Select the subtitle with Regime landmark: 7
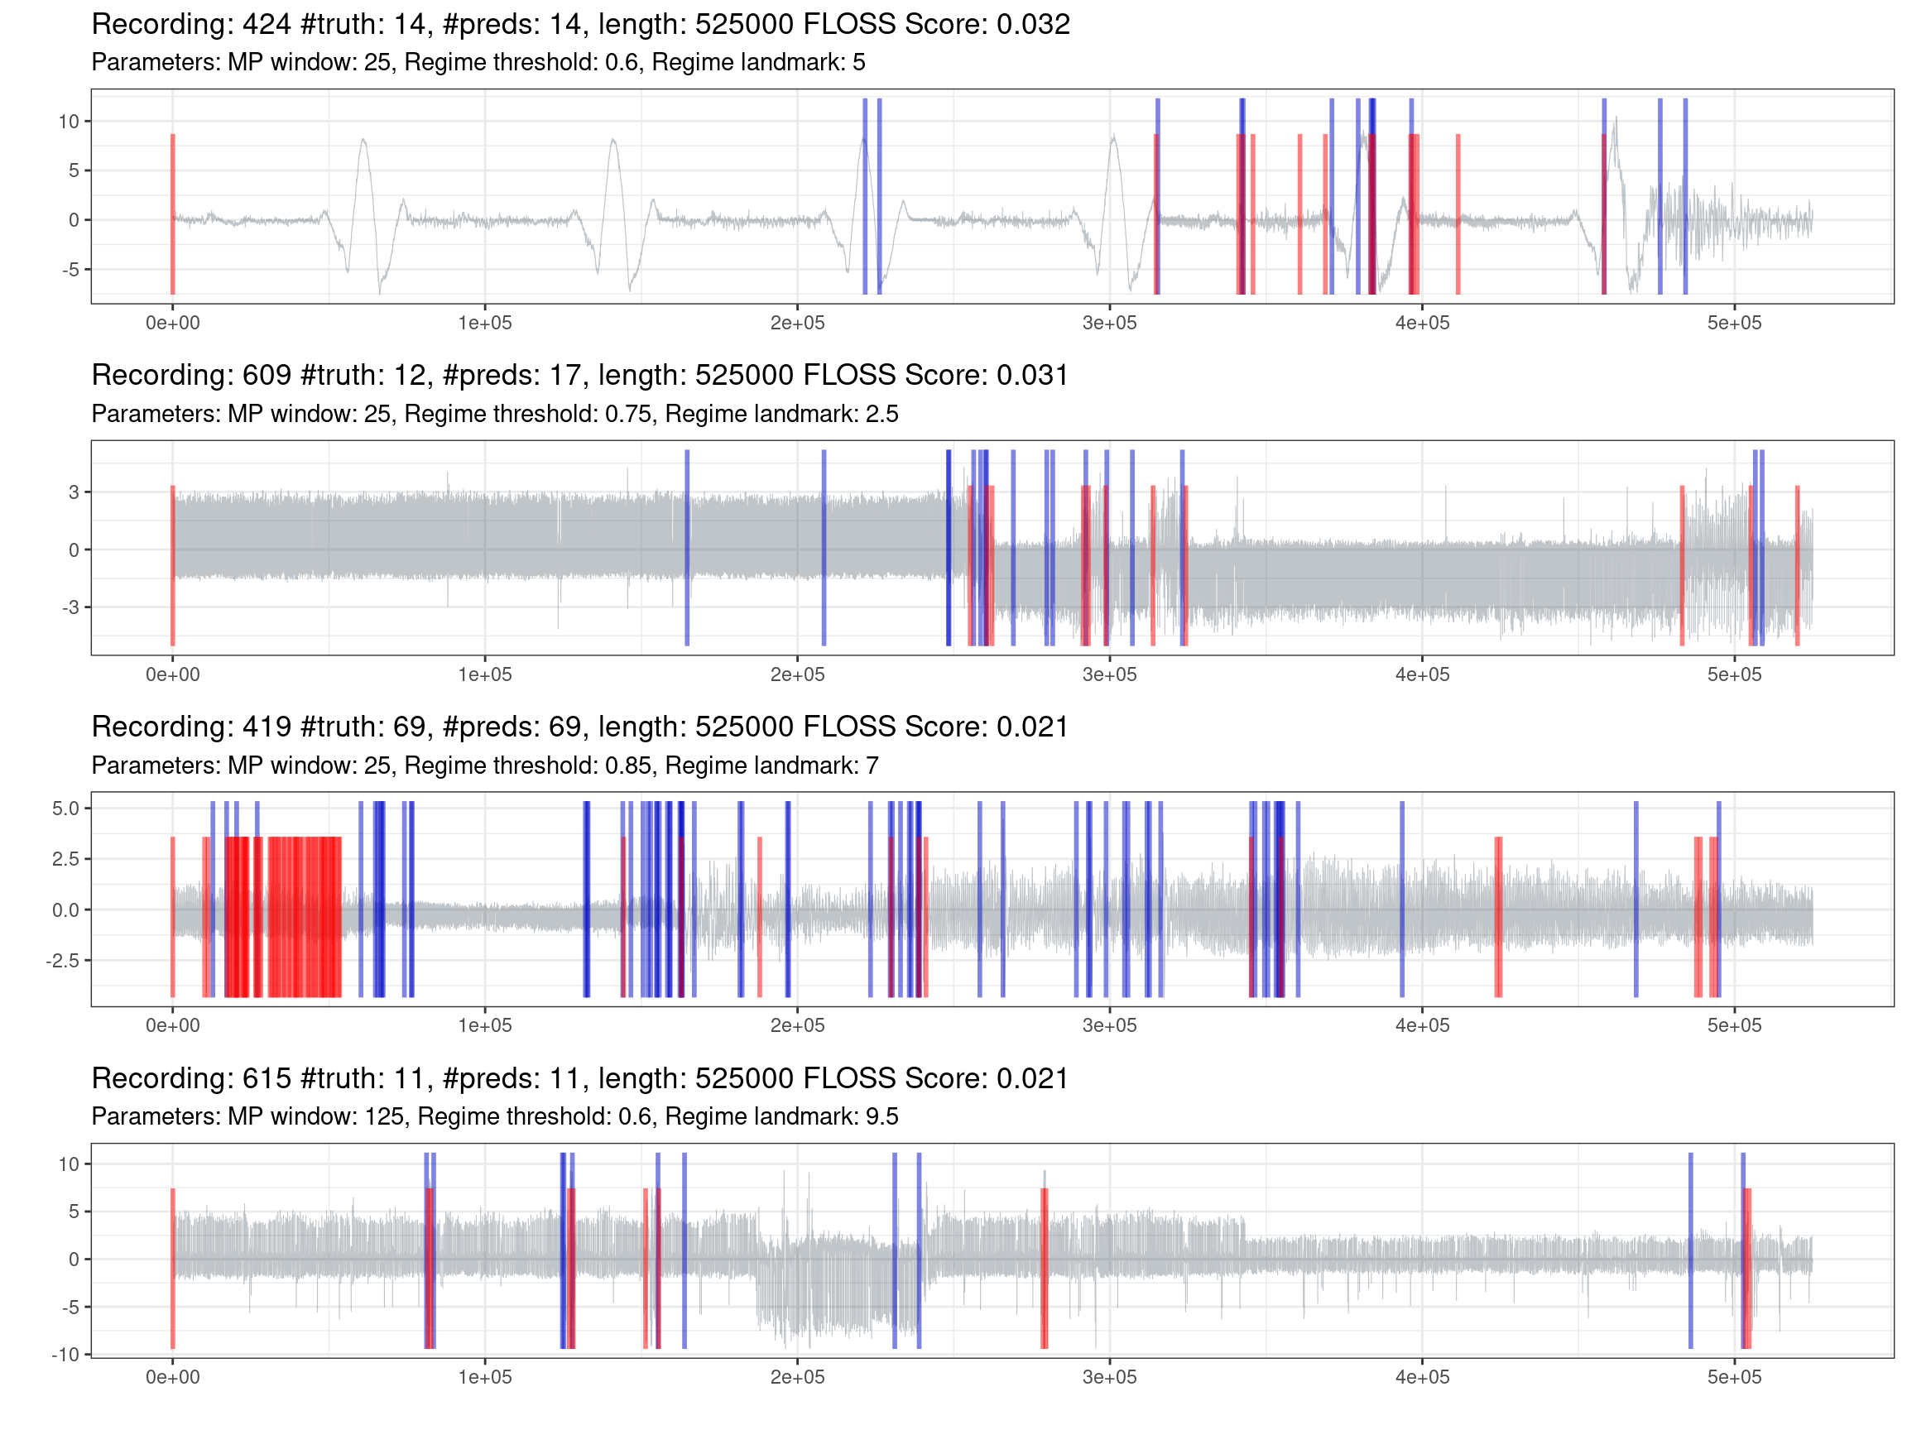The image size is (1907, 1430). tap(484, 765)
